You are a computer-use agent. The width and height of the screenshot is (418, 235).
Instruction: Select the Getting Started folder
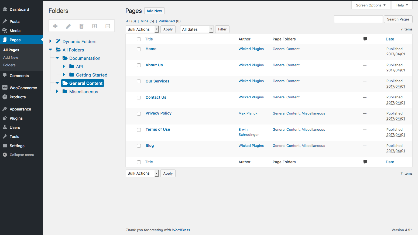91,75
